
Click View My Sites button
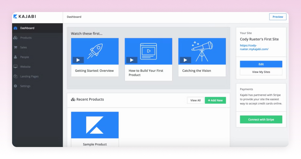(x=261, y=72)
